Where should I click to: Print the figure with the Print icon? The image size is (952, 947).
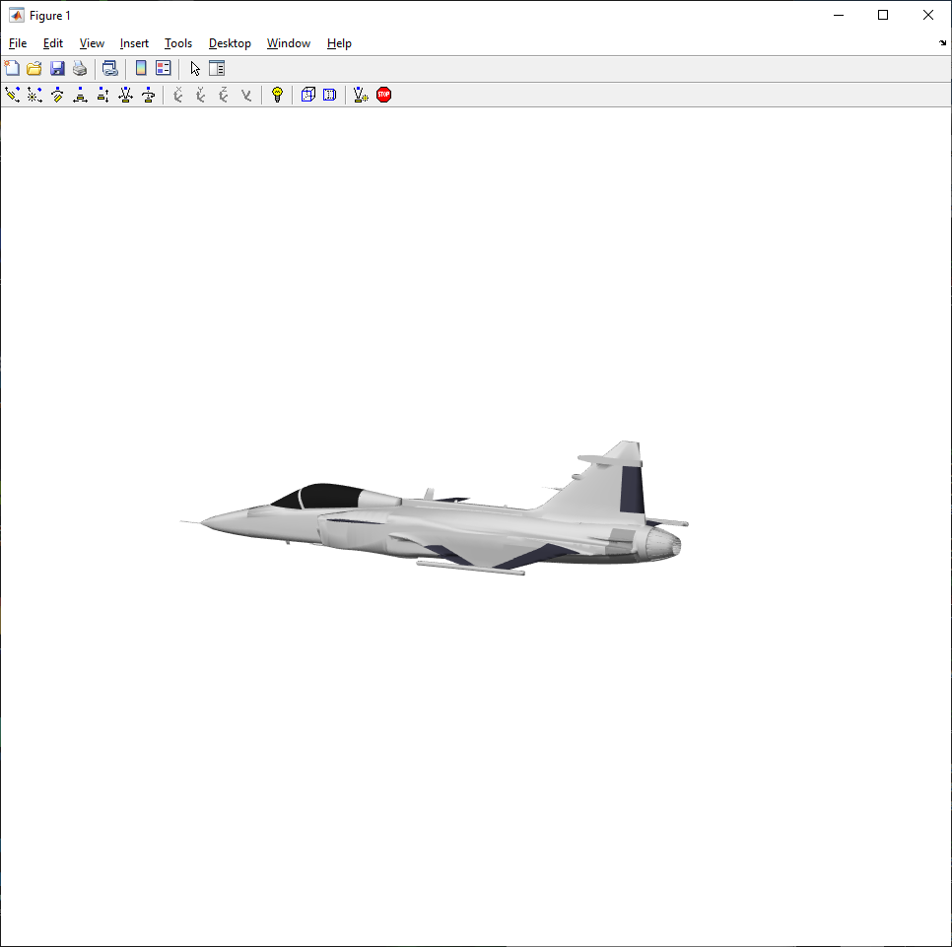point(79,68)
